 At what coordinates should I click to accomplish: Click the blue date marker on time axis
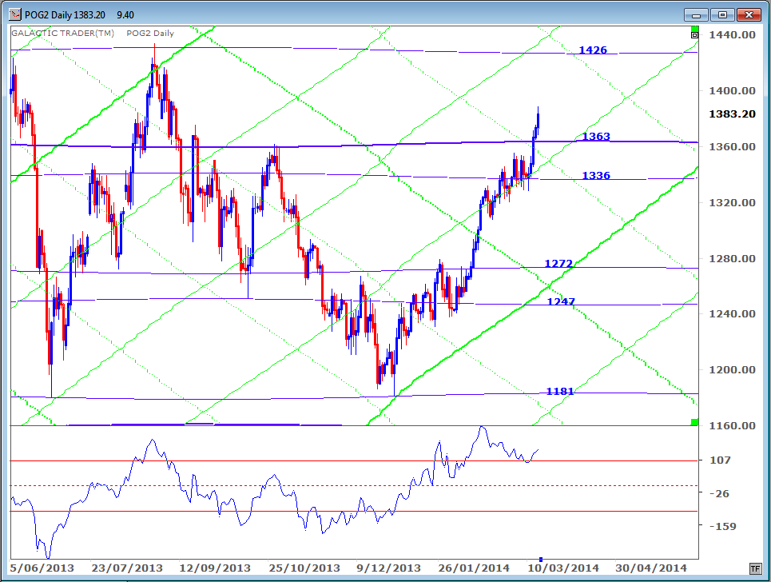tap(541, 560)
